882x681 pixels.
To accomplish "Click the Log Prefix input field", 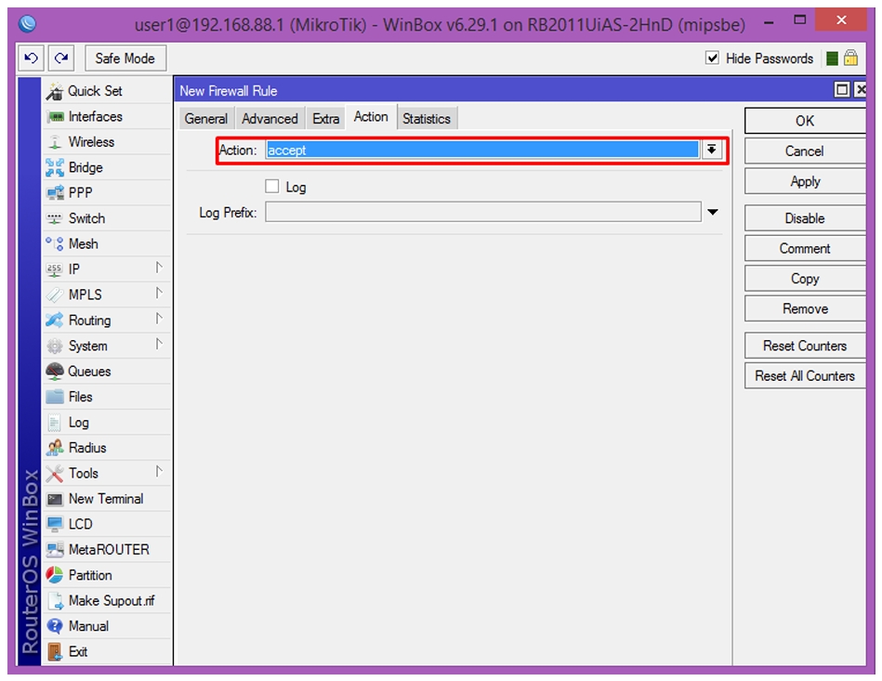I will [483, 212].
